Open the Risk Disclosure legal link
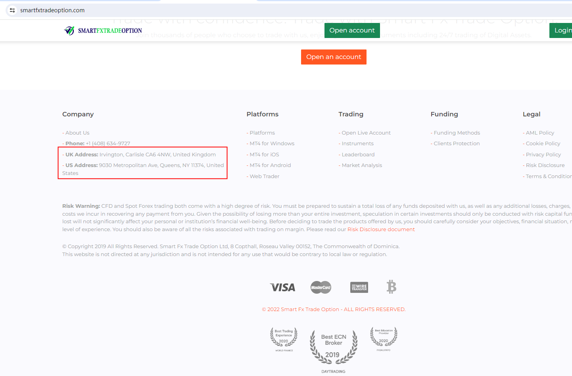This screenshot has height=376, width=572. tap(545, 165)
